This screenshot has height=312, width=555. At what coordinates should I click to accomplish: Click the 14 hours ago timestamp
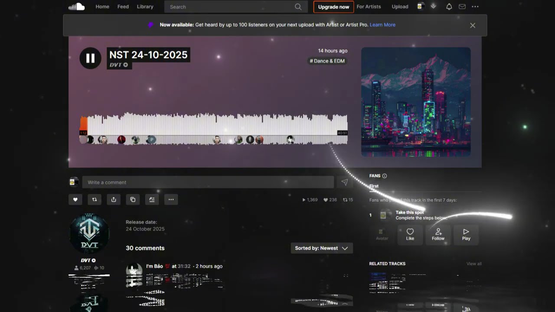tap(333, 51)
